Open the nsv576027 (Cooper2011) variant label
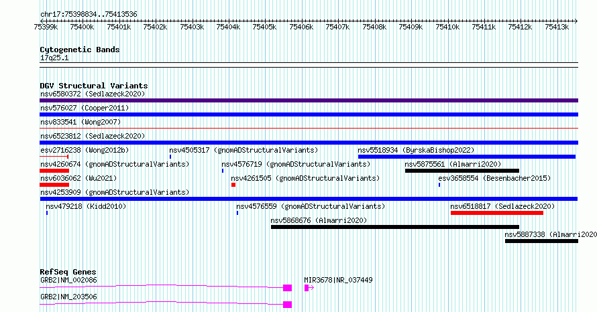The width and height of the screenshot is (597, 312). (85, 108)
